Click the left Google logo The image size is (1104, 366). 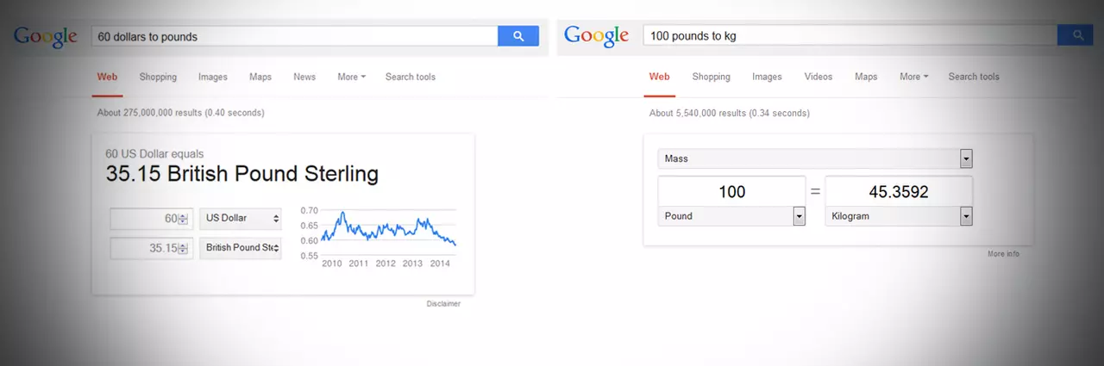(x=46, y=37)
